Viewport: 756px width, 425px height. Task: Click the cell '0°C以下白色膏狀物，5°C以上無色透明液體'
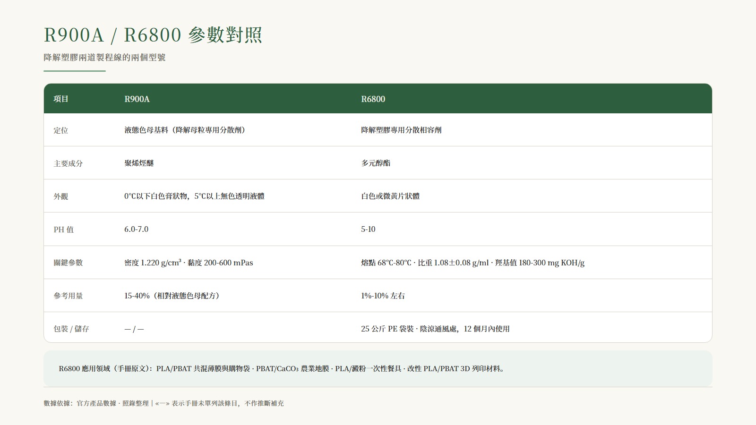(x=194, y=196)
